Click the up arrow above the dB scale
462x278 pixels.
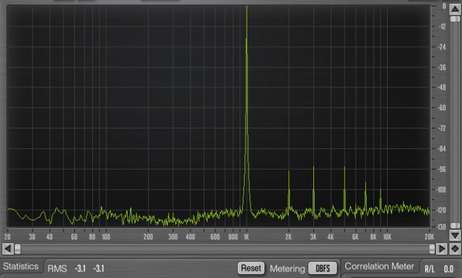[455, 10]
